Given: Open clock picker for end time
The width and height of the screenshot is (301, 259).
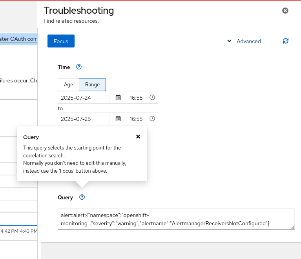Looking at the screenshot, I should pos(152,119).
